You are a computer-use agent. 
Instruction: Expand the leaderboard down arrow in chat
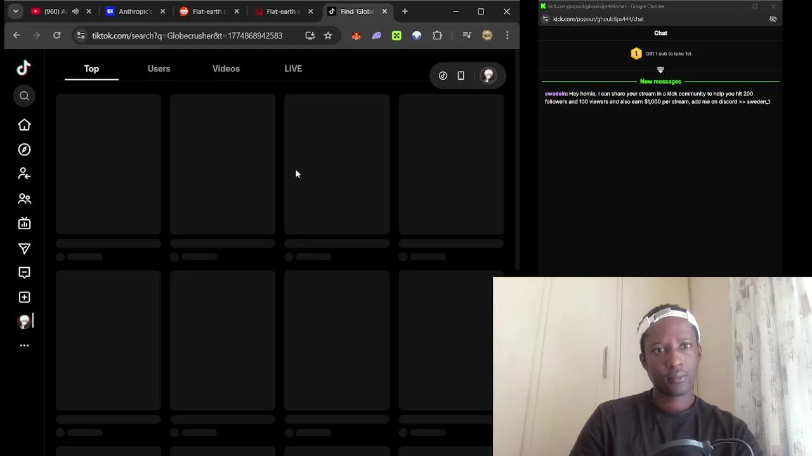tap(660, 70)
